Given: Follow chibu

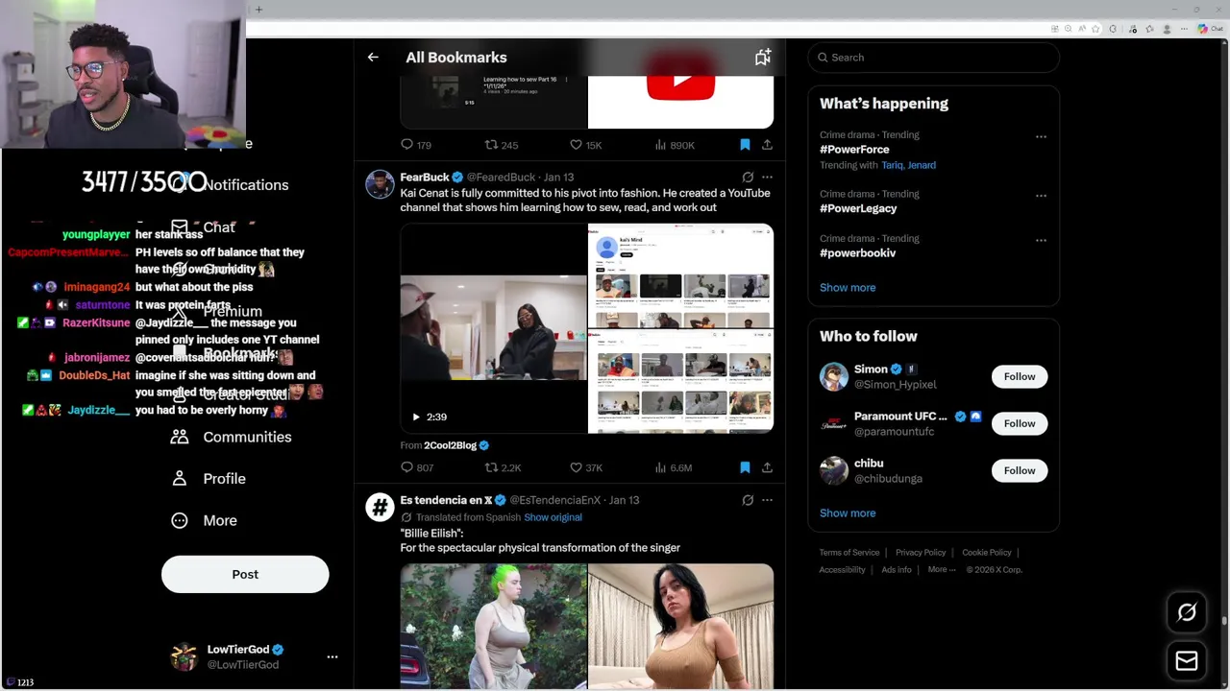Looking at the screenshot, I should tap(1020, 470).
